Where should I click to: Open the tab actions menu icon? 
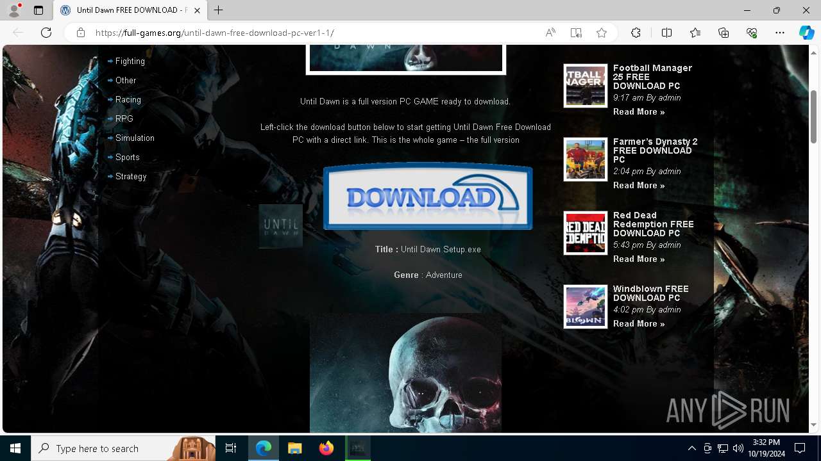[38, 10]
